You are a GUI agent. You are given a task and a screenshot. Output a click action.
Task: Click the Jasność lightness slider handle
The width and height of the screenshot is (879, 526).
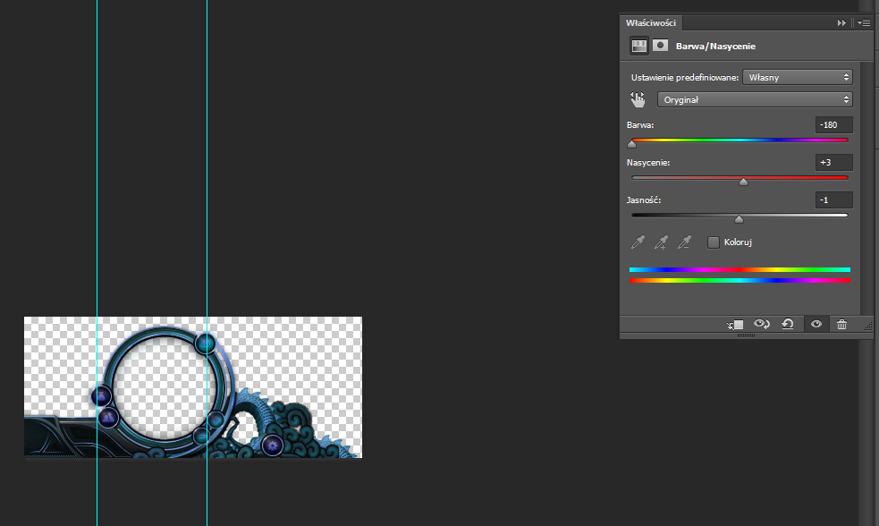point(739,220)
